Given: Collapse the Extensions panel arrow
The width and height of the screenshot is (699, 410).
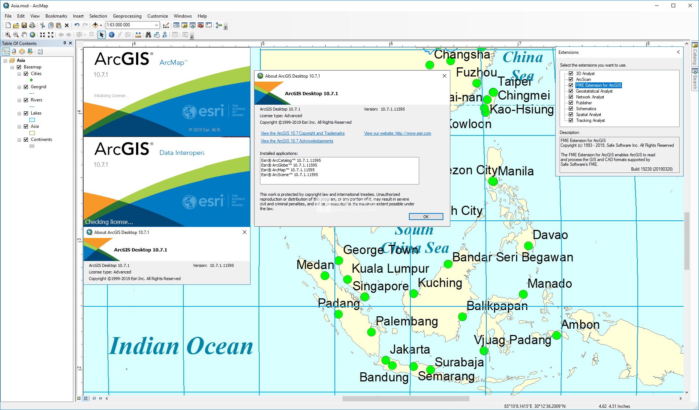Looking at the screenshot, I should [678, 52].
